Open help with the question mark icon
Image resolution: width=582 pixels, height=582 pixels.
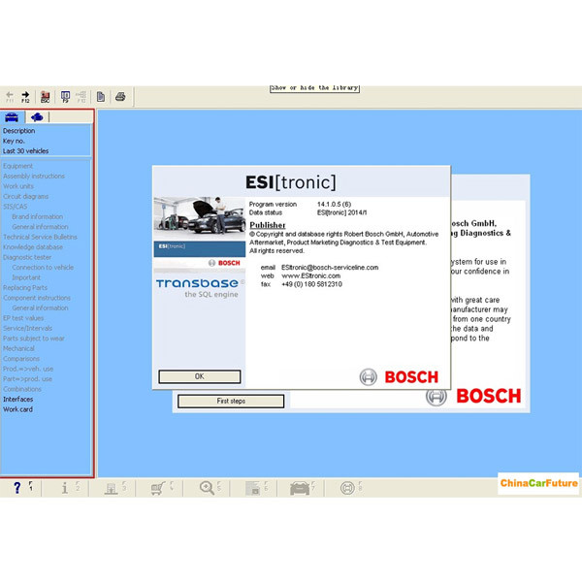click(17, 488)
